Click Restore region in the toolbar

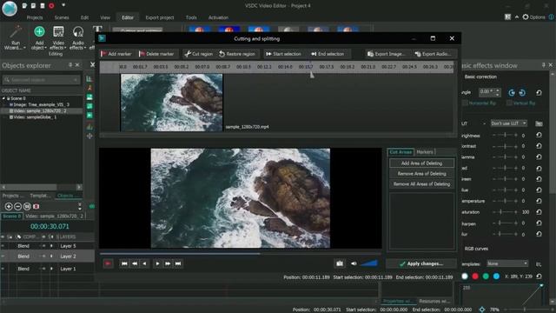(236, 54)
